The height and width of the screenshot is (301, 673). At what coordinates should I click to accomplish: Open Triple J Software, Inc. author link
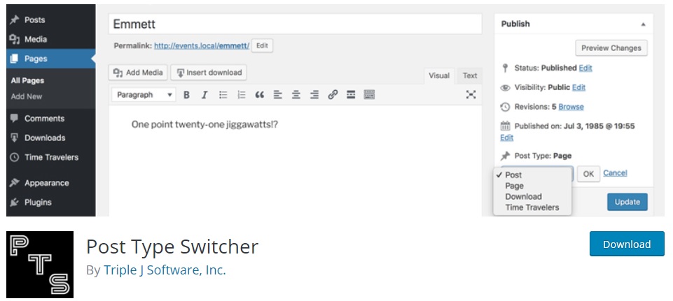pos(165,270)
